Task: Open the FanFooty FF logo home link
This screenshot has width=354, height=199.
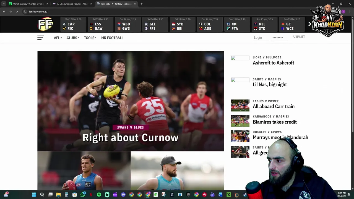Action: 46,24
